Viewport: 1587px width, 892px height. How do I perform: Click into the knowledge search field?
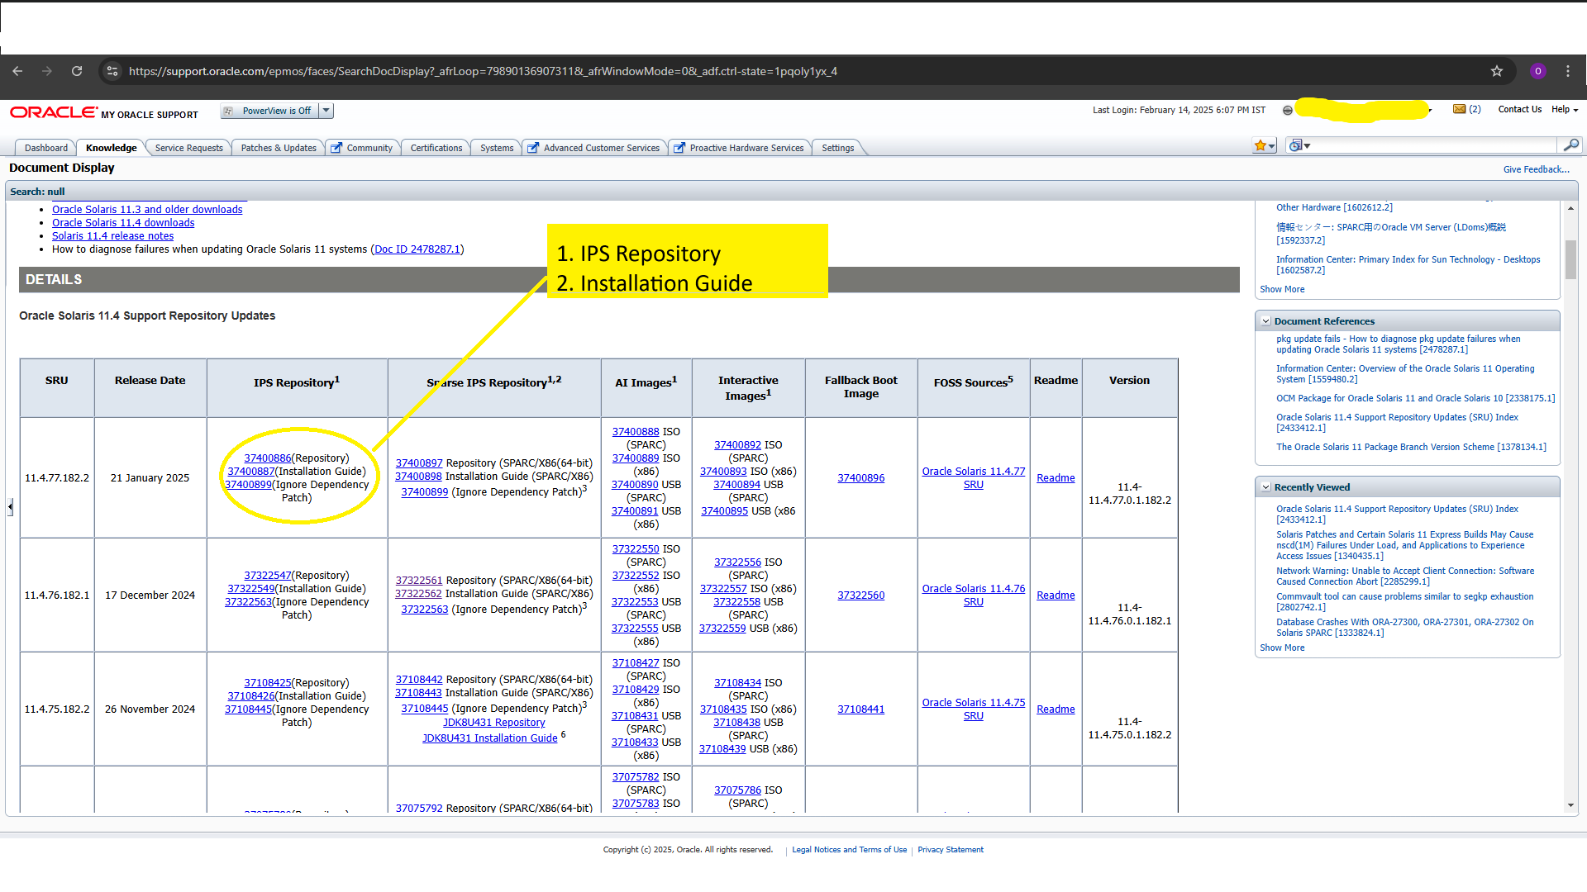(1434, 145)
